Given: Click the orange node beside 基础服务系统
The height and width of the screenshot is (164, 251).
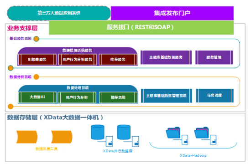Looking at the screenshot, I should [x=37, y=39].
